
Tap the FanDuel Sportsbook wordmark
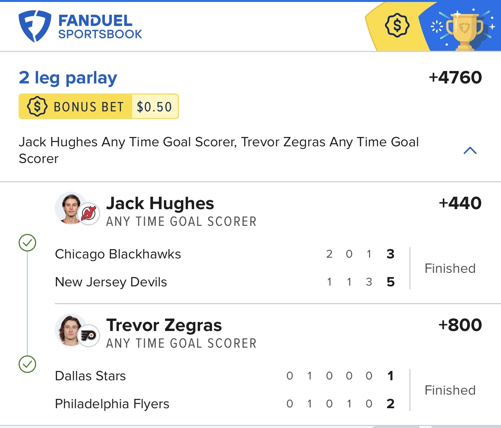pos(100,27)
